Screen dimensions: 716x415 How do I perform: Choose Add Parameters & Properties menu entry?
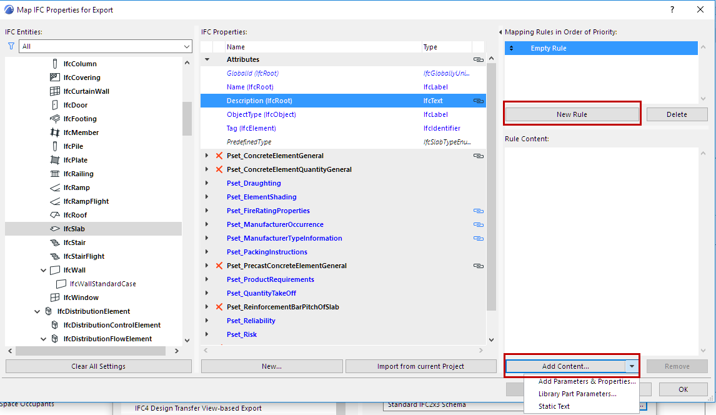[587, 381]
